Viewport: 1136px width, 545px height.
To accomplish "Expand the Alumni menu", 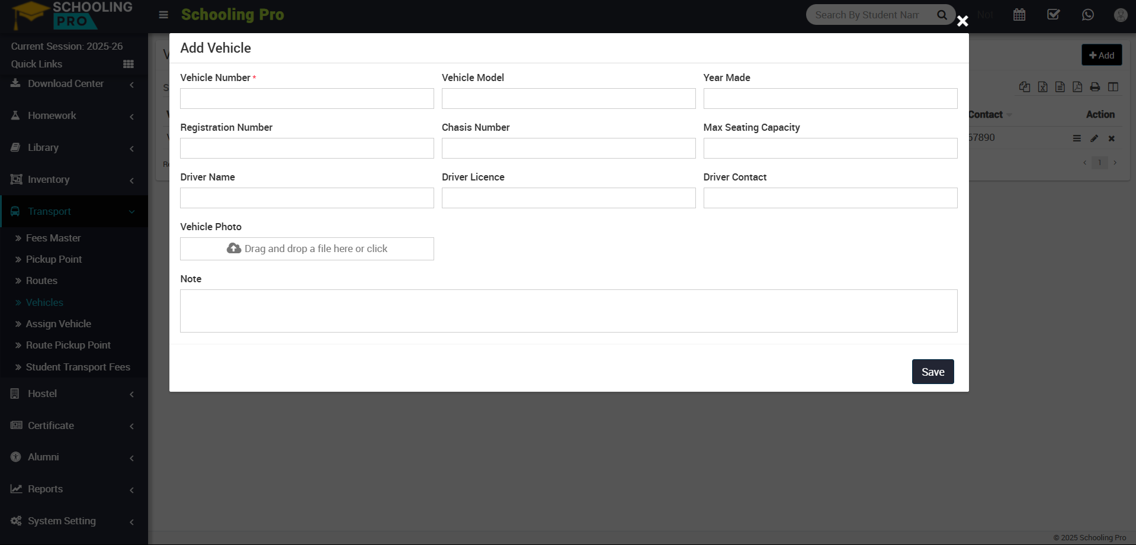I will pos(73,457).
